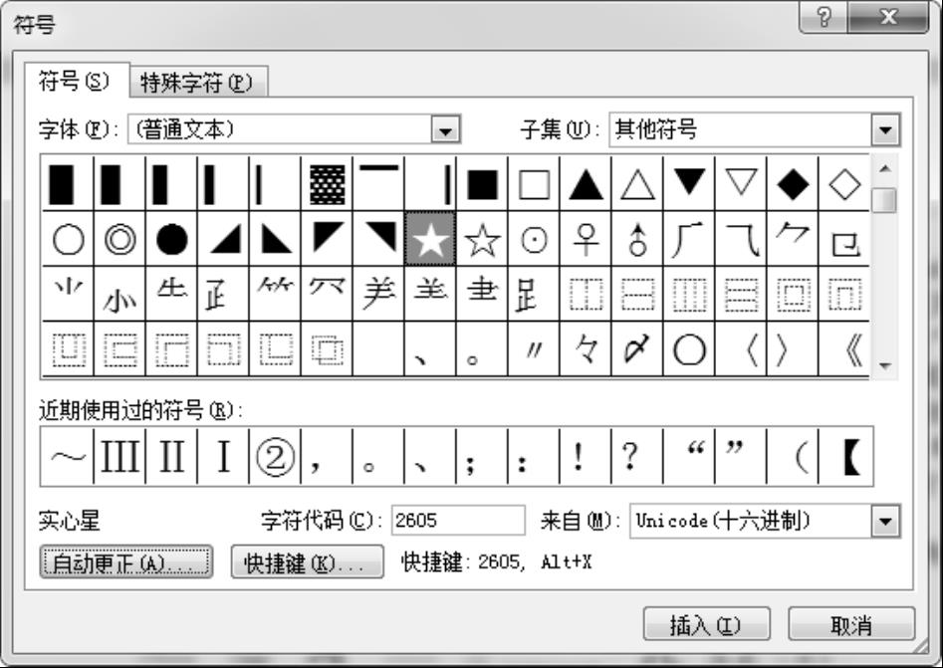Select the male sign symbol
Image resolution: width=943 pixels, height=668 pixels.
tap(637, 239)
